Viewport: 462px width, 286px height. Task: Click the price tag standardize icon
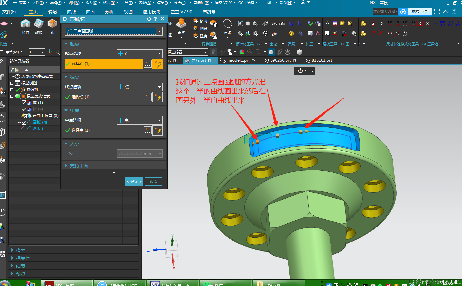265,24
